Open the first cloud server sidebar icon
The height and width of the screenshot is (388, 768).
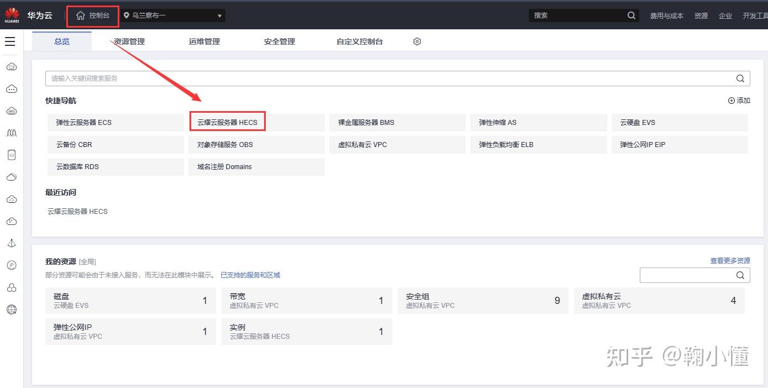[12, 67]
